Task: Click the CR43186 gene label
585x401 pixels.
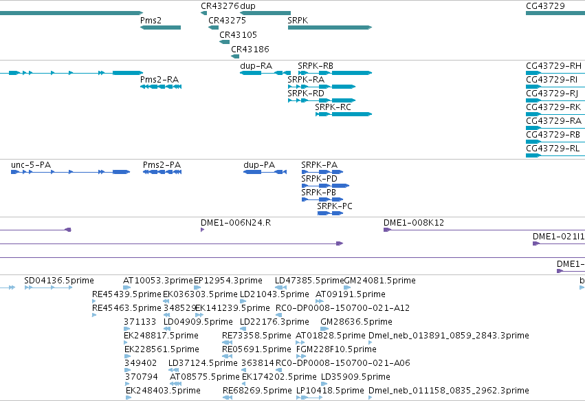Action: [x=250, y=50]
